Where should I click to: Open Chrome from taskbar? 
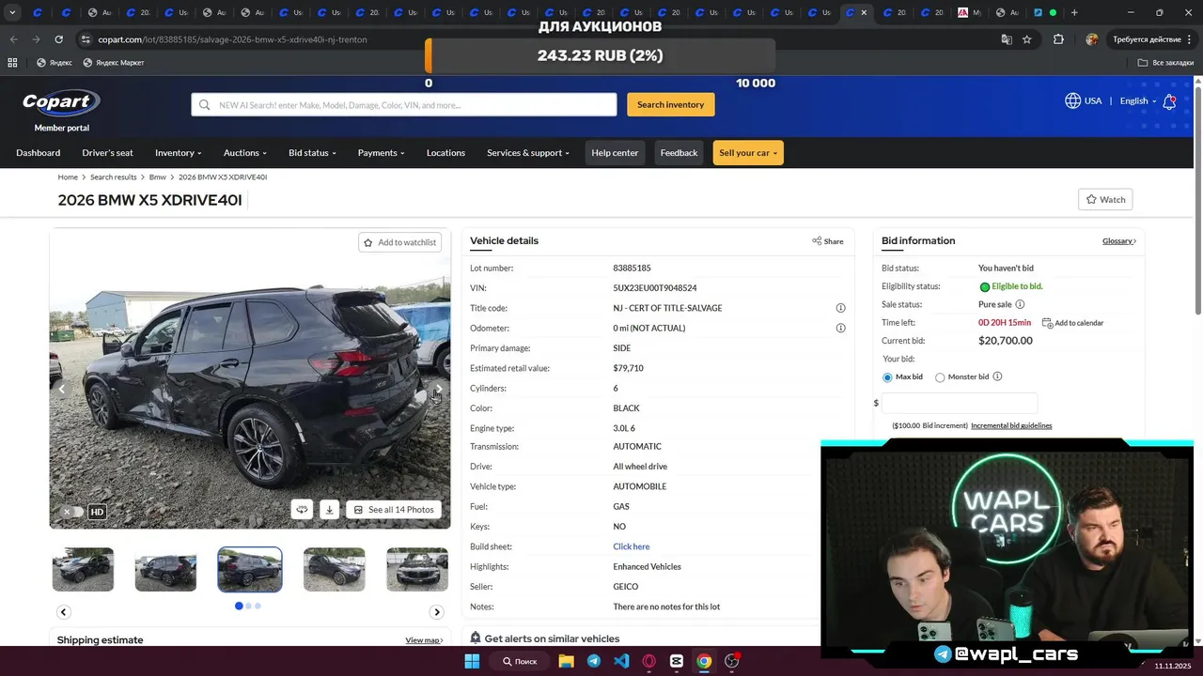click(x=704, y=661)
